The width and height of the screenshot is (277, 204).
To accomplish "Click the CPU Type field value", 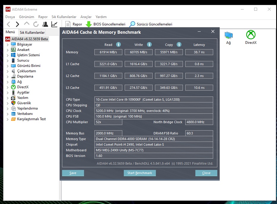I will coord(154,99).
